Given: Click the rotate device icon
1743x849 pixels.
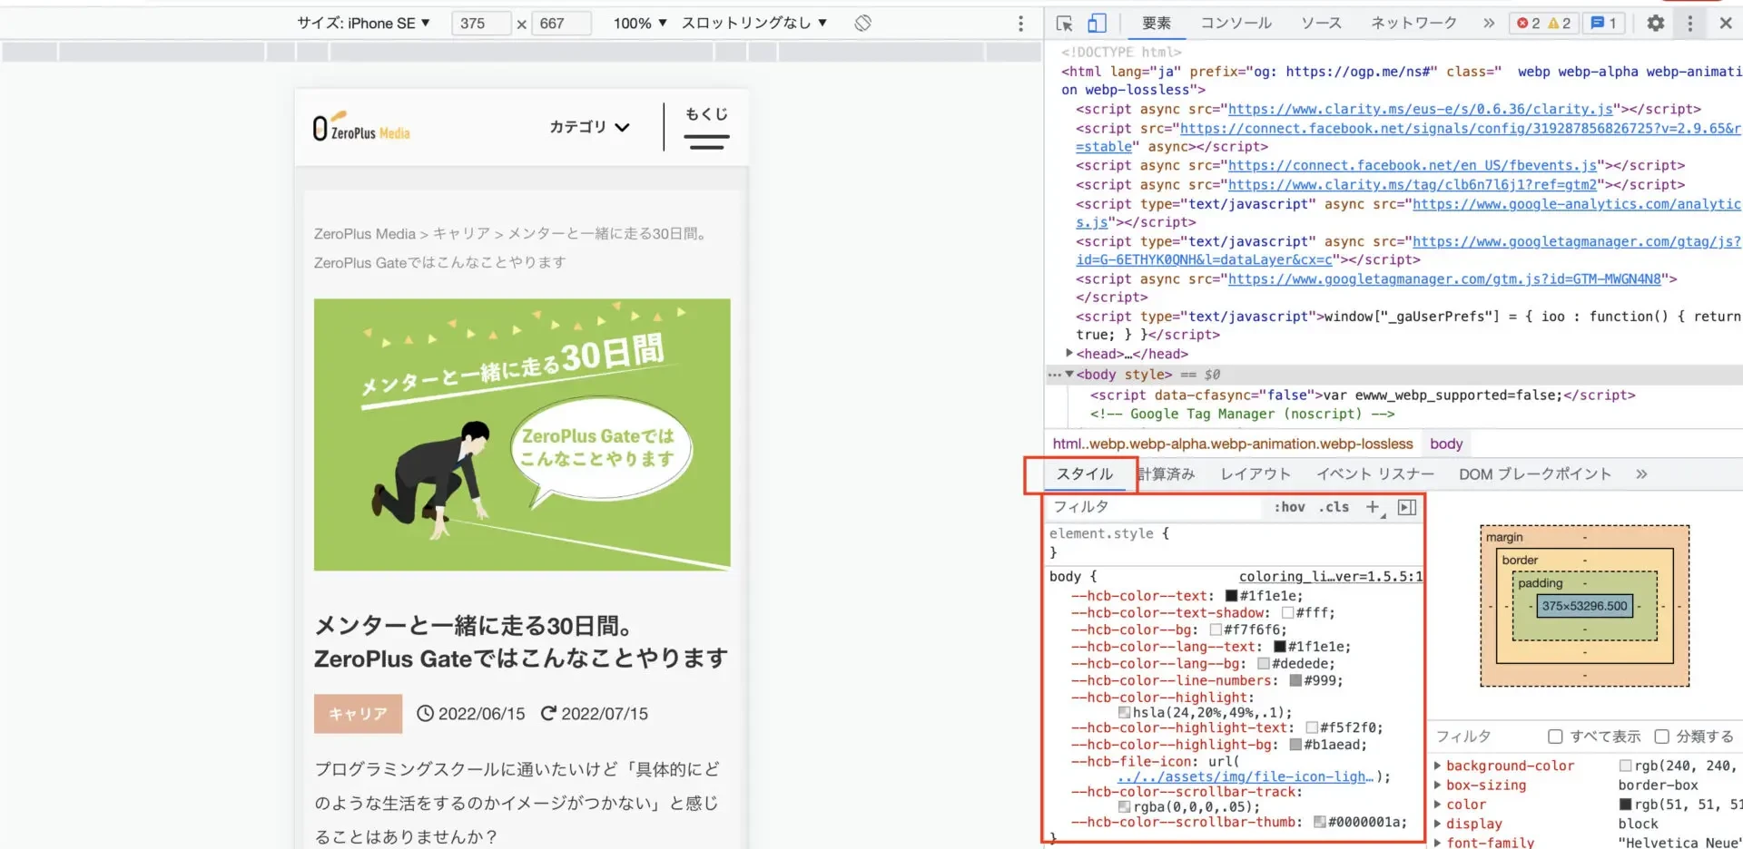Looking at the screenshot, I should [x=862, y=23].
